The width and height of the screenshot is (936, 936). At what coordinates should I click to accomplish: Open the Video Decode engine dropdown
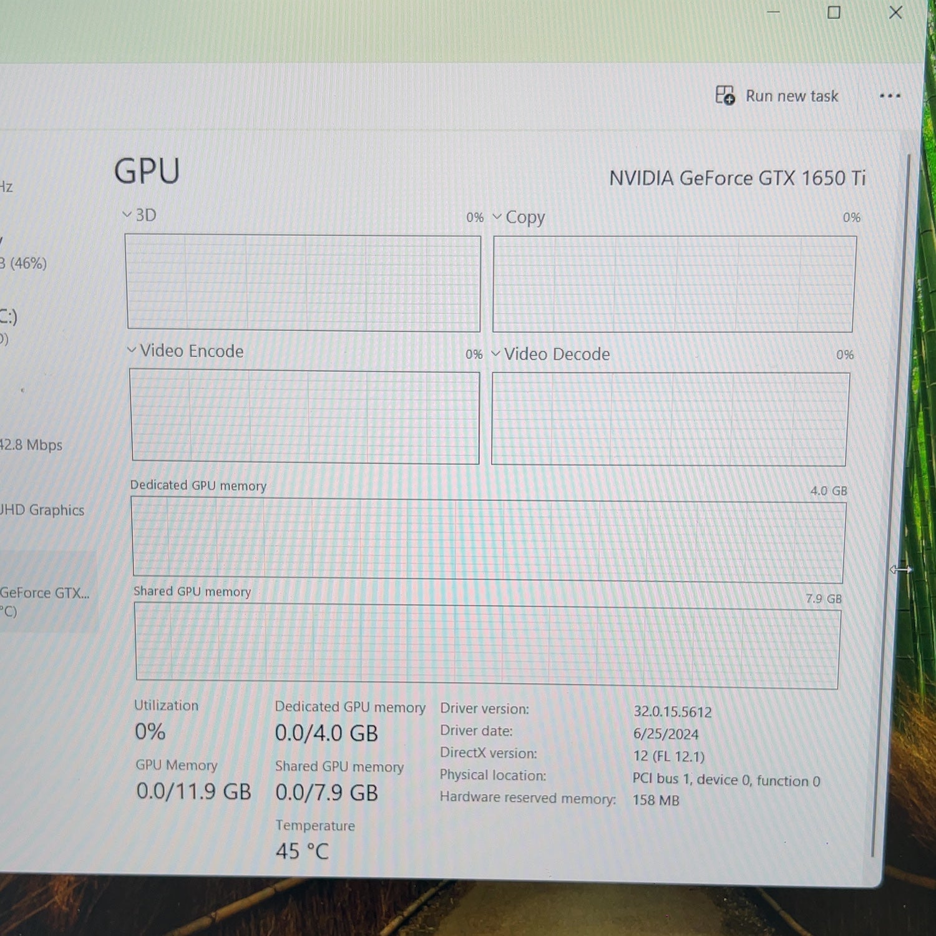pyautogui.click(x=496, y=353)
